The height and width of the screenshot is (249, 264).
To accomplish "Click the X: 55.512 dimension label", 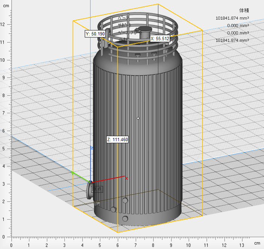I will 160,38.
